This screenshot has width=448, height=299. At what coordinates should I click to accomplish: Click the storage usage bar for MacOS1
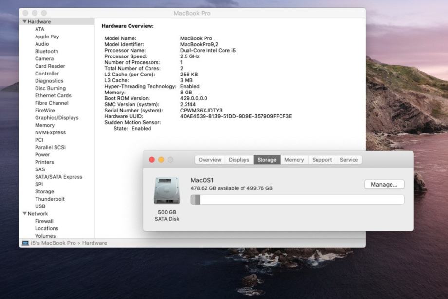(x=297, y=200)
